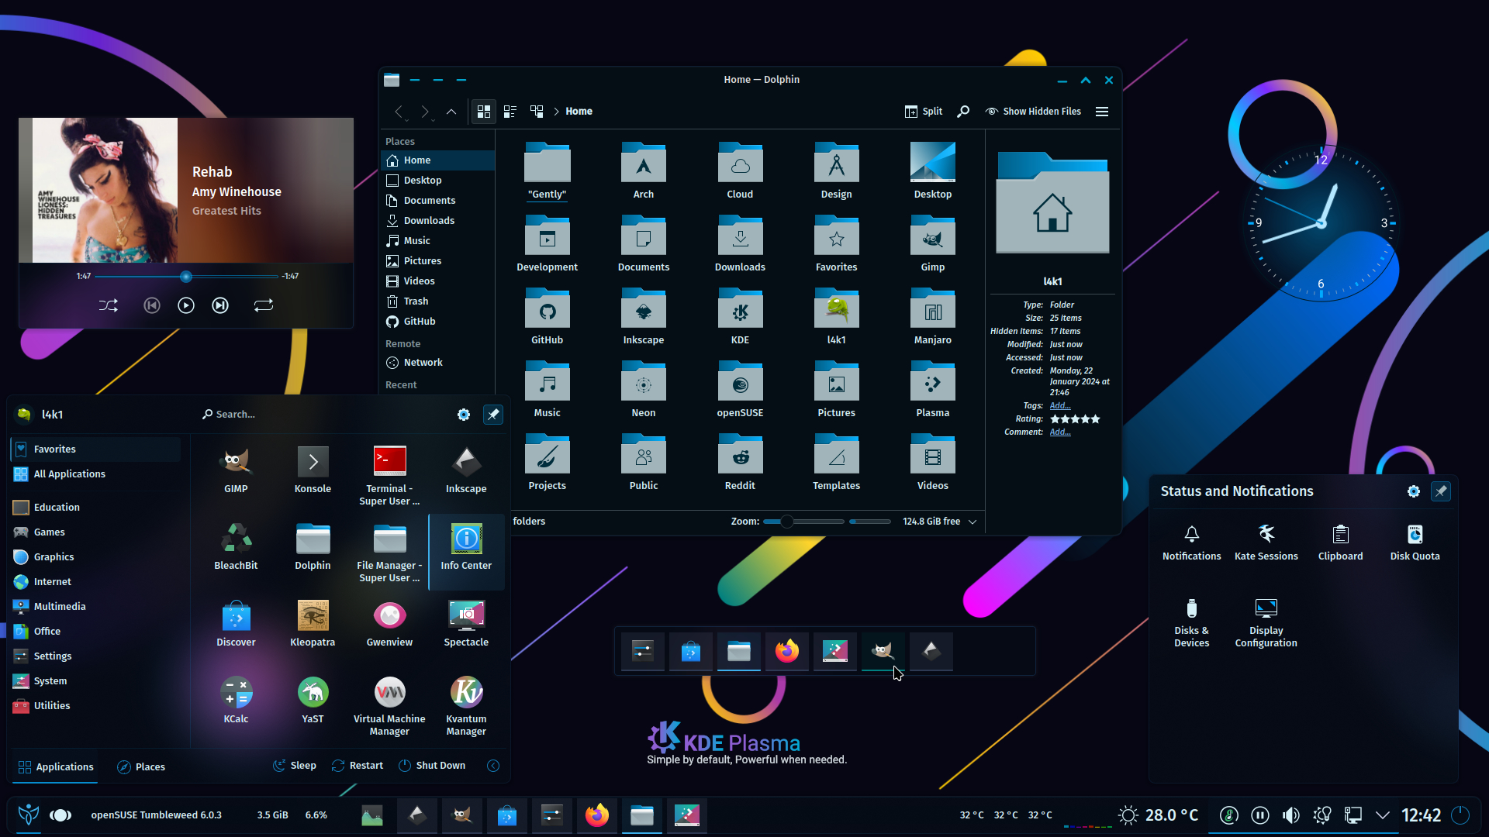Open BleachBit from the favorites grid

236,546
